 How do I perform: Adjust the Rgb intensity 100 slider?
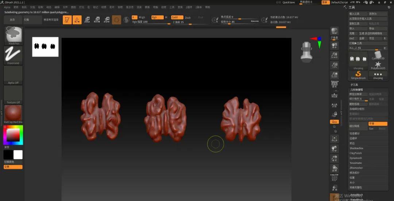click(151, 22)
